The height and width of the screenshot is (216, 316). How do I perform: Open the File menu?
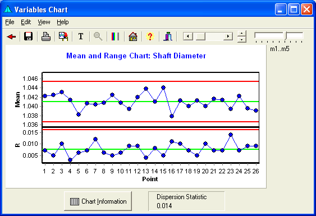(10, 22)
